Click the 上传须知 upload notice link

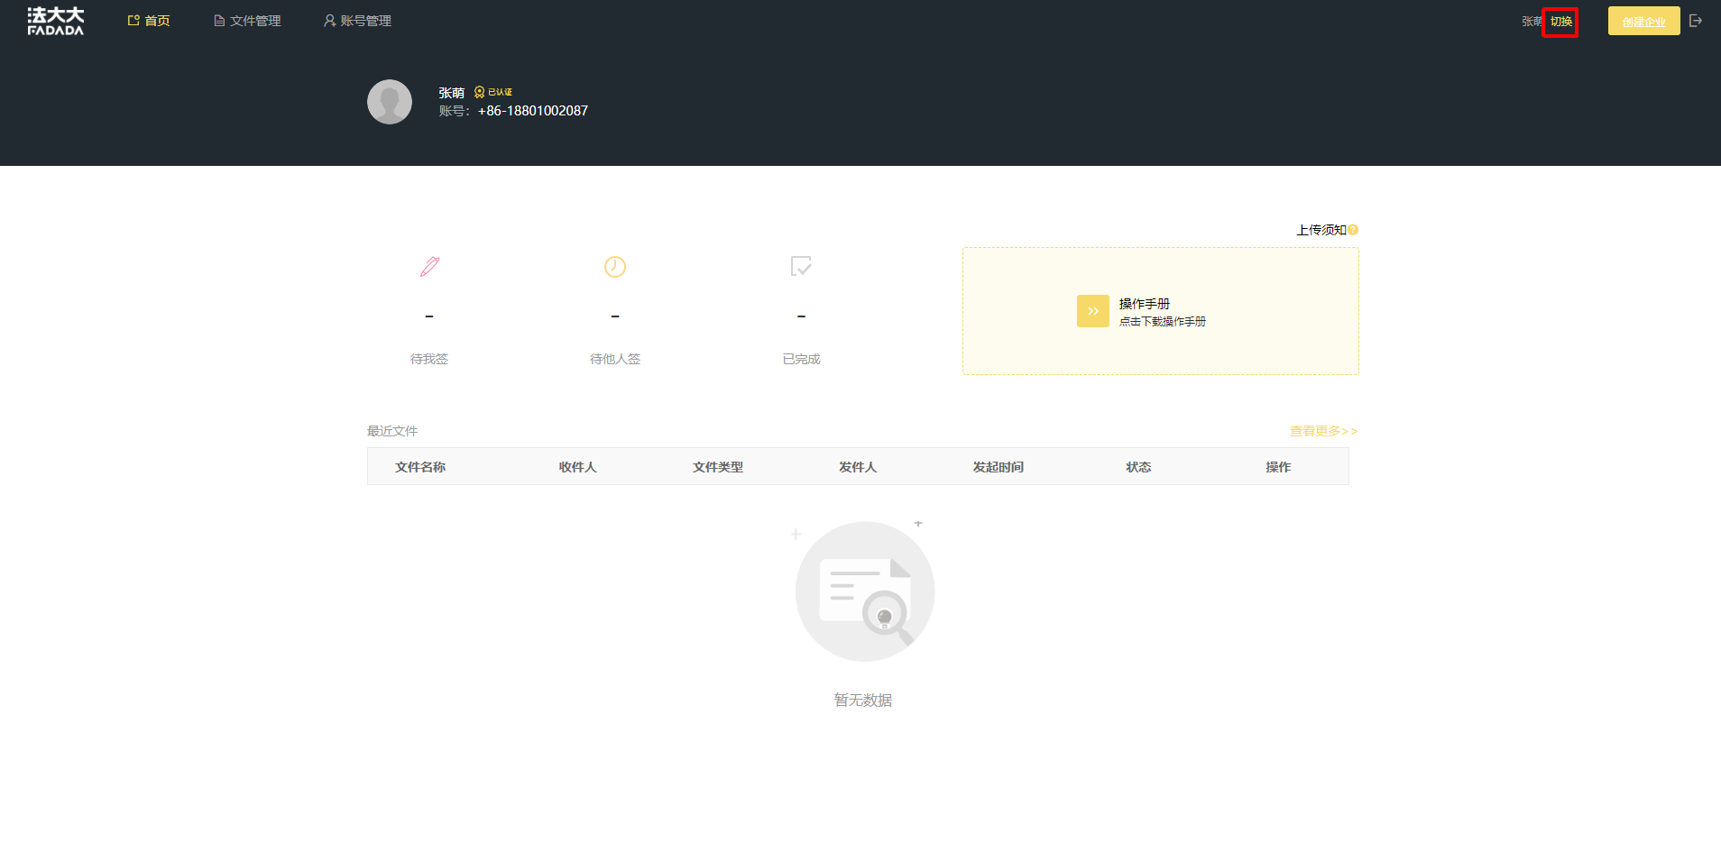click(1321, 230)
